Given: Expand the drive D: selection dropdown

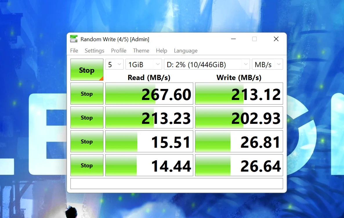Looking at the screenshot, I should pyautogui.click(x=207, y=65).
